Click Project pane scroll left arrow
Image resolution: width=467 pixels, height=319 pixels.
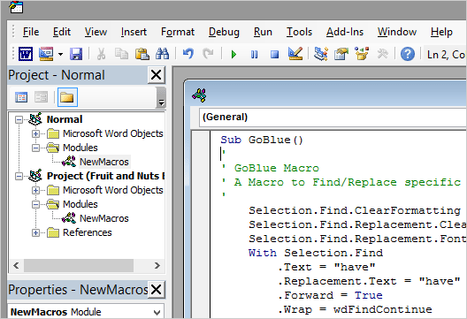click(16, 265)
